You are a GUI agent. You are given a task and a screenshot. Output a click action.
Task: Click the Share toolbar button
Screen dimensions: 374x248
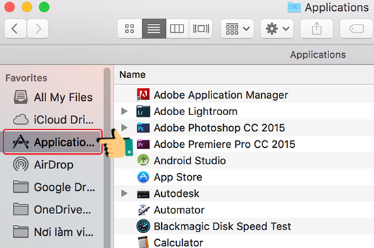coord(316,29)
